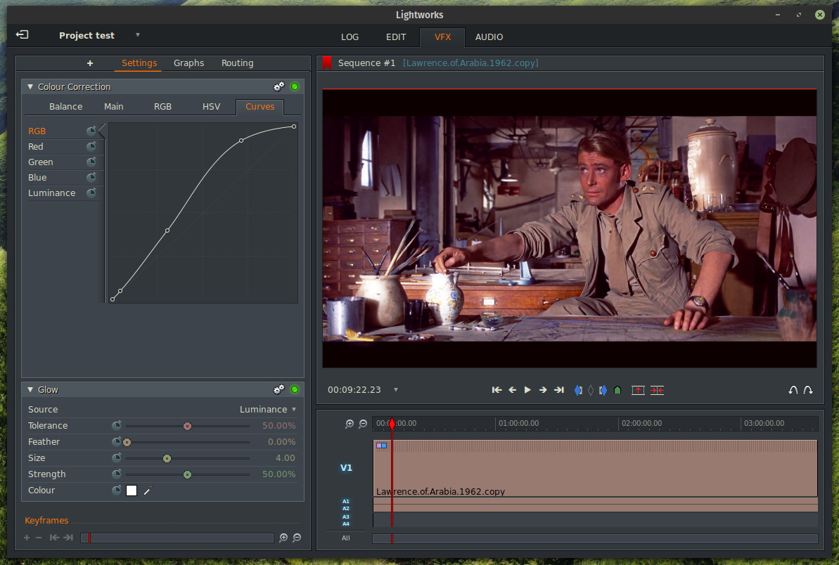Disable the Glow effect
839x565 pixels.
294,390
